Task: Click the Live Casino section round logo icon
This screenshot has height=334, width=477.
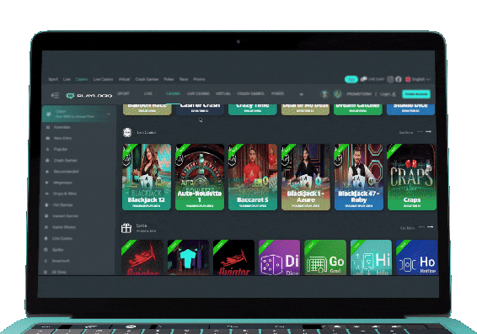Action: click(x=127, y=132)
